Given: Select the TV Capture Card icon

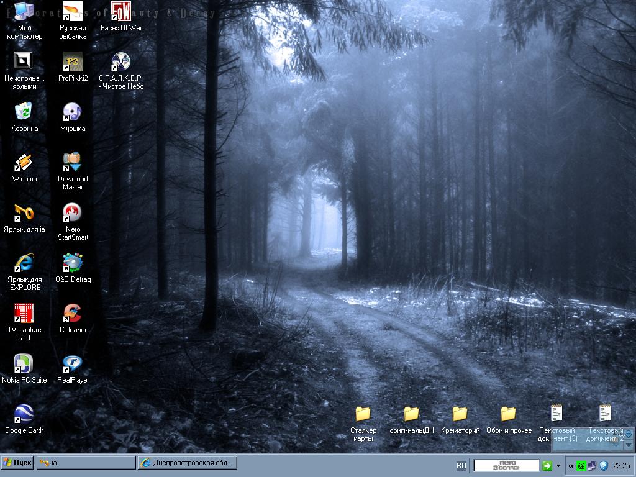Looking at the screenshot, I should tap(24, 314).
